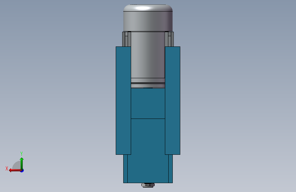Screen dimensions: 296x192
Task: Select the lower center blue base block
Action: (x=148, y=151)
